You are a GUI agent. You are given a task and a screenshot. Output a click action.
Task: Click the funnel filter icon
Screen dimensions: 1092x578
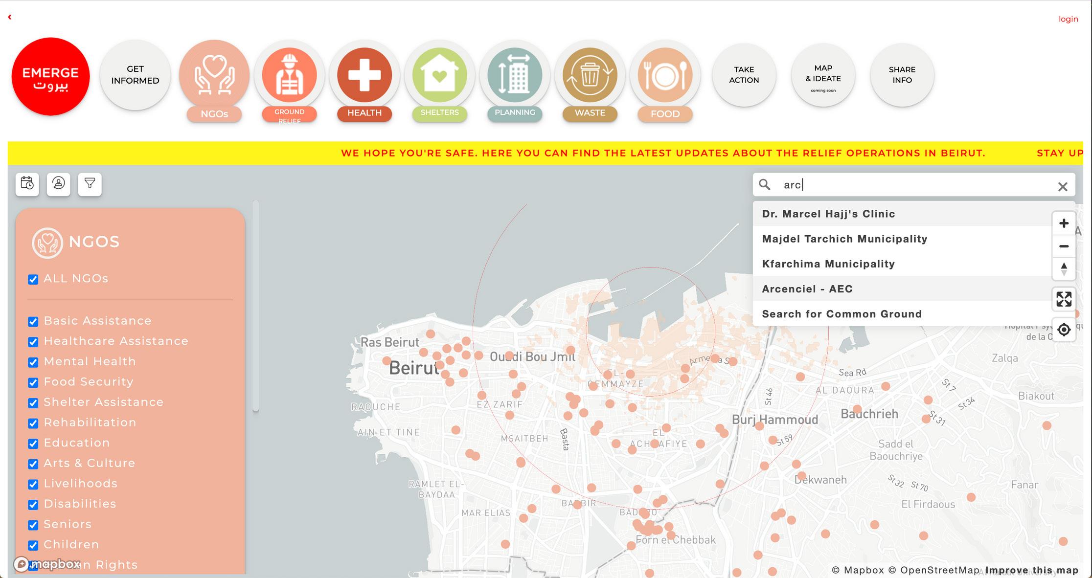90,184
